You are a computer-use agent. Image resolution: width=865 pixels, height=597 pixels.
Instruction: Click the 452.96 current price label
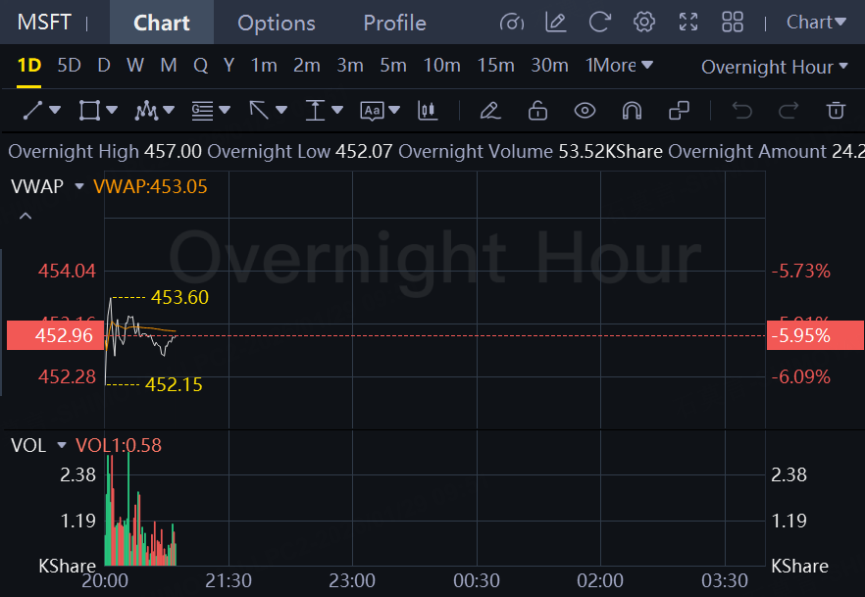point(64,335)
